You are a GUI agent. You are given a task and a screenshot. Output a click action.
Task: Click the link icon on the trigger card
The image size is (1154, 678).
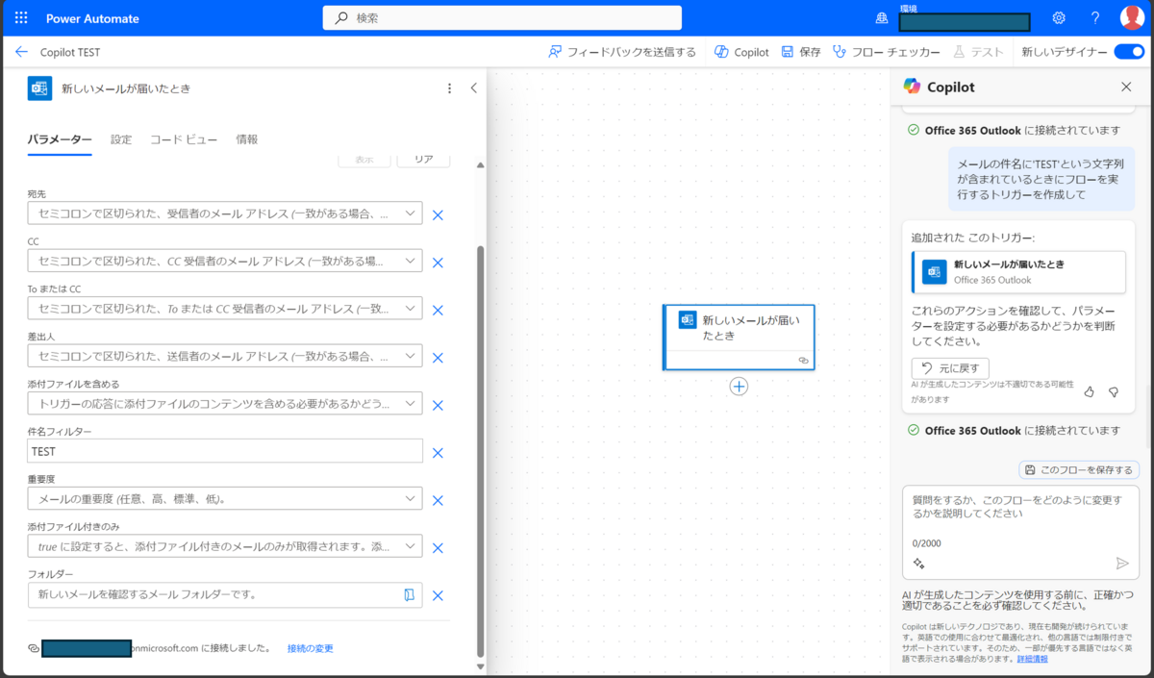tap(803, 361)
